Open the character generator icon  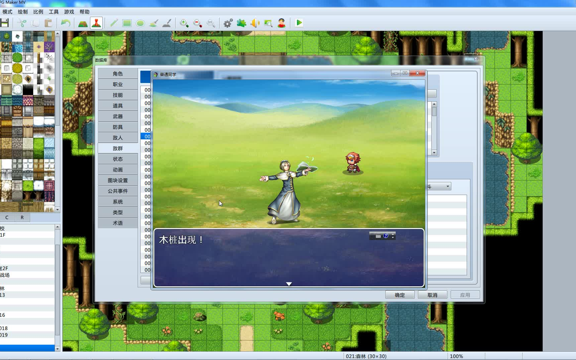(x=281, y=23)
